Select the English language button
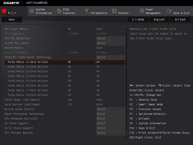 click(159, 19)
